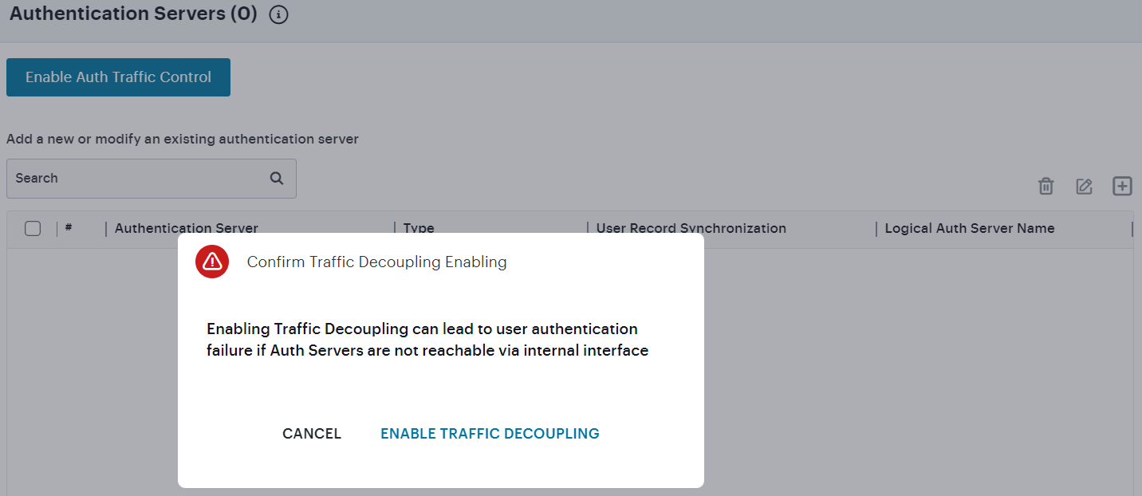The image size is (1142, 496).
Task: Toggle the select-all checkbox in table header
Action: coord(33,228)
